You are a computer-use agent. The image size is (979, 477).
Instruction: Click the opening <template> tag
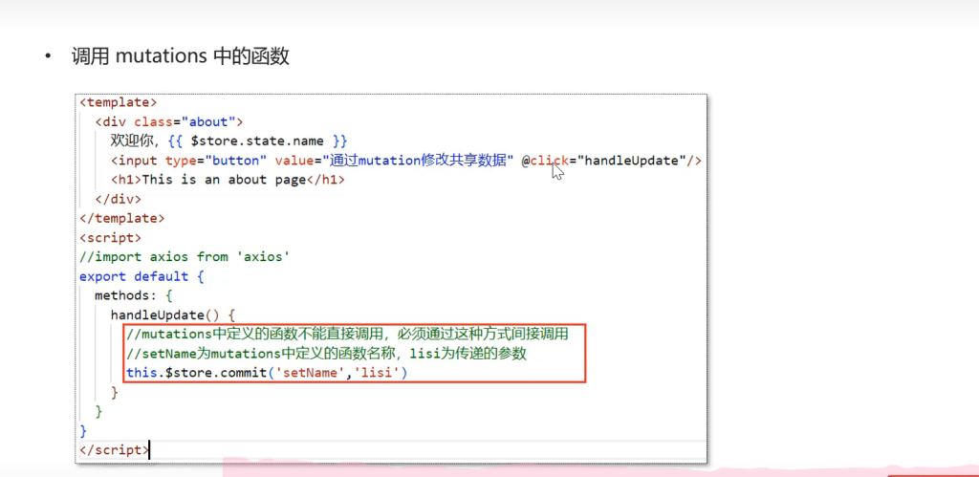point(119,102)
